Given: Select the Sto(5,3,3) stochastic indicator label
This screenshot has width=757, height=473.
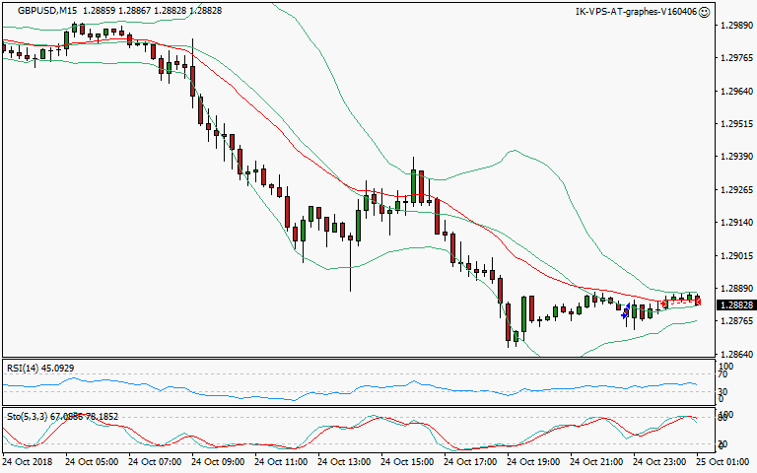Looking at the screenshot, I should [61, 417].
